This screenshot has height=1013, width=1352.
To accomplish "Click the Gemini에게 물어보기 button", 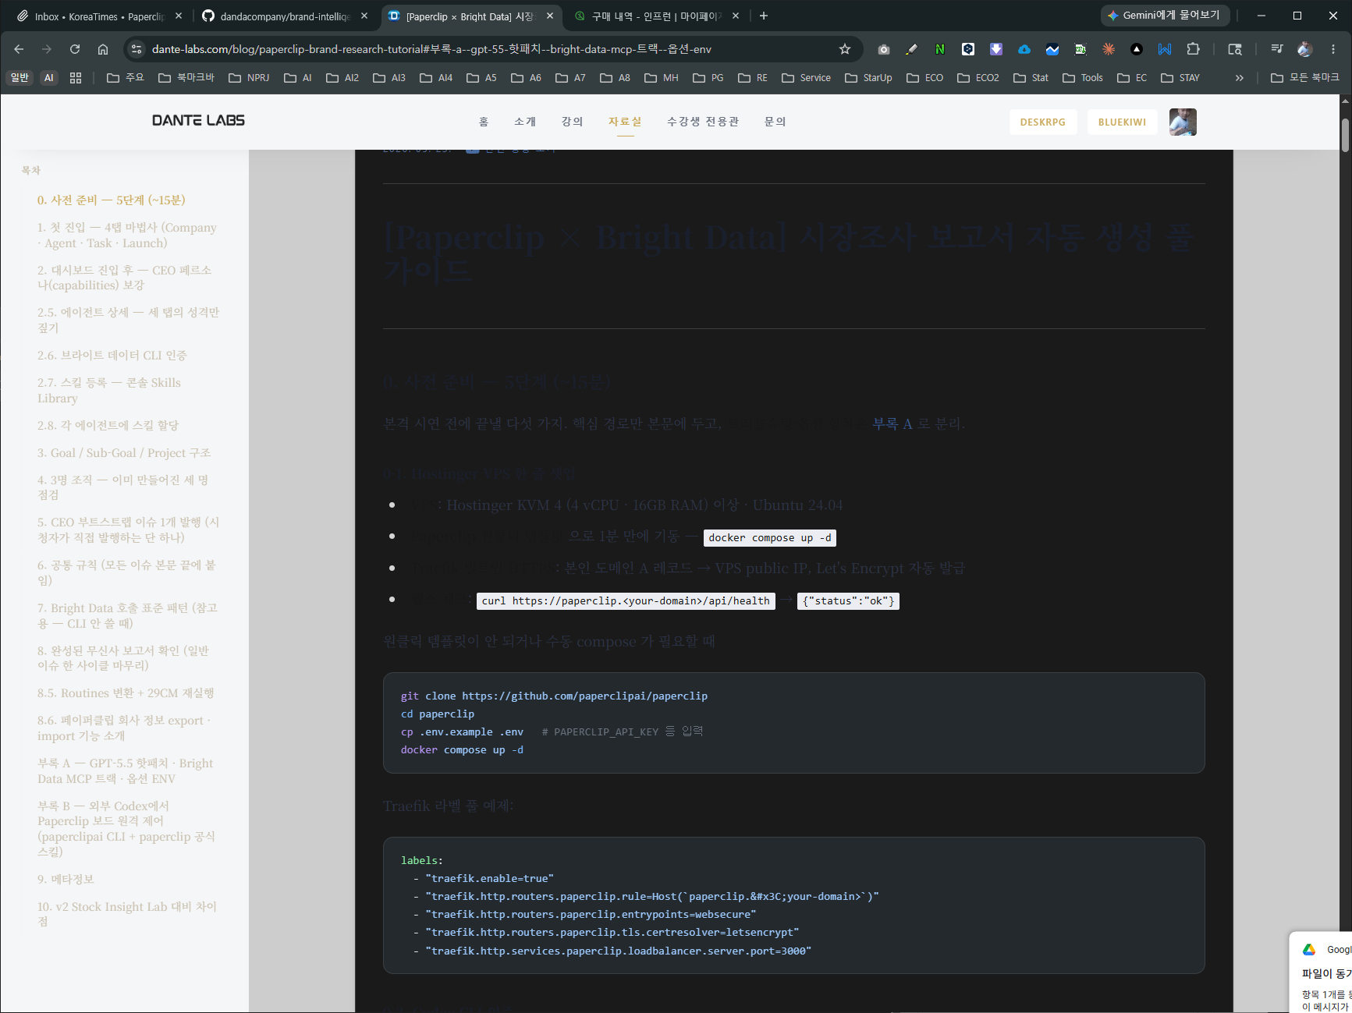I will [1165, 16].
